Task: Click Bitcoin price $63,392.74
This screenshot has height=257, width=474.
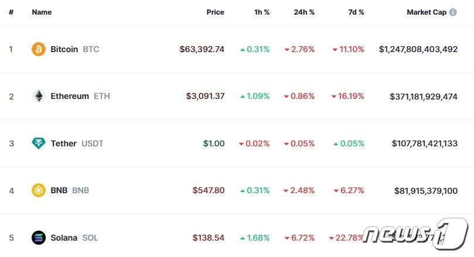Action: pos(202,49)
